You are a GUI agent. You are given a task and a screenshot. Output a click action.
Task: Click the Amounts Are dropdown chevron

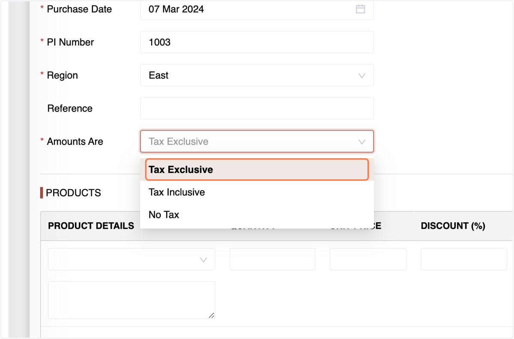click(362, 142)
